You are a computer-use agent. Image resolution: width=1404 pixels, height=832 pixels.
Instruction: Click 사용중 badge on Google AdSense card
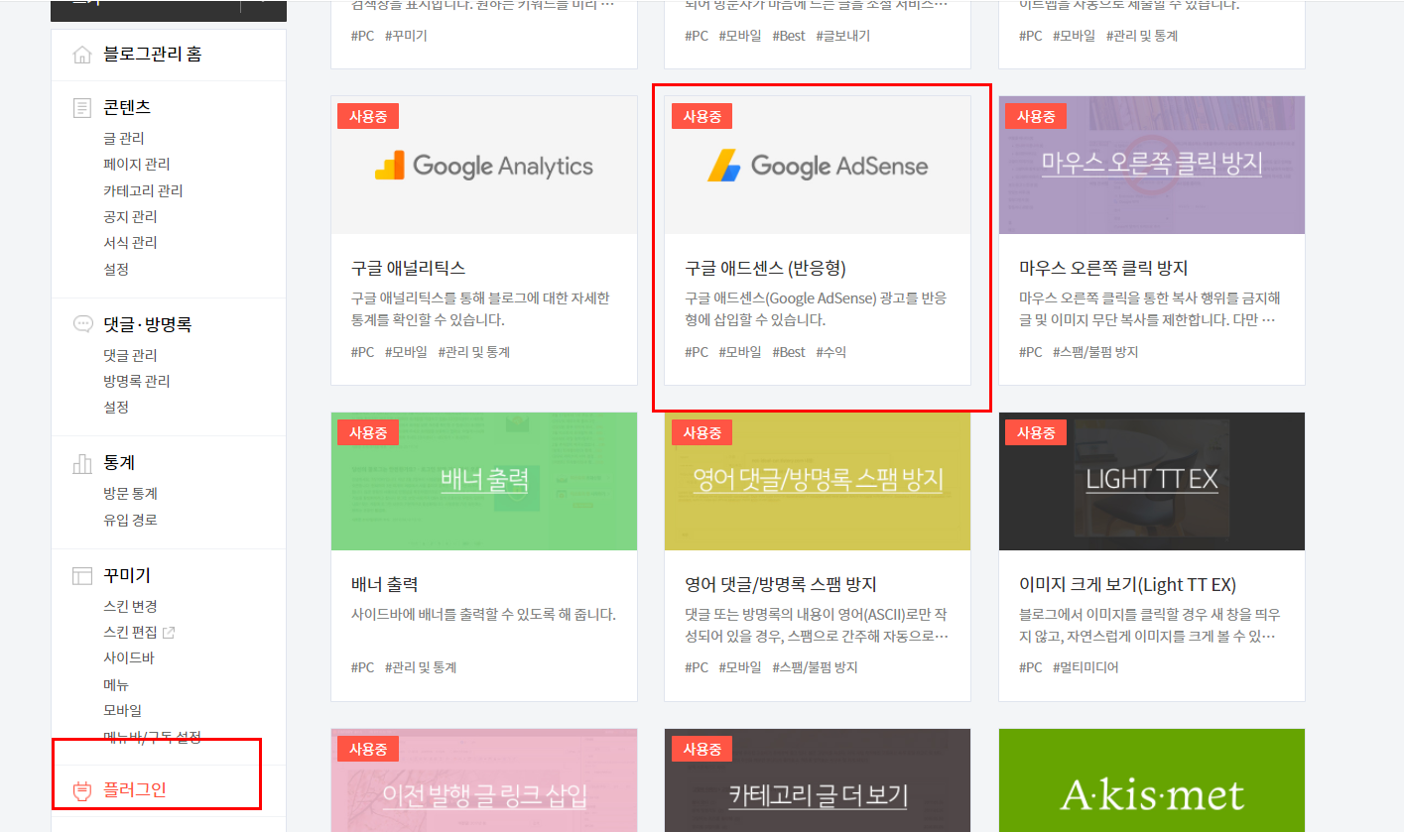(702, 116)
